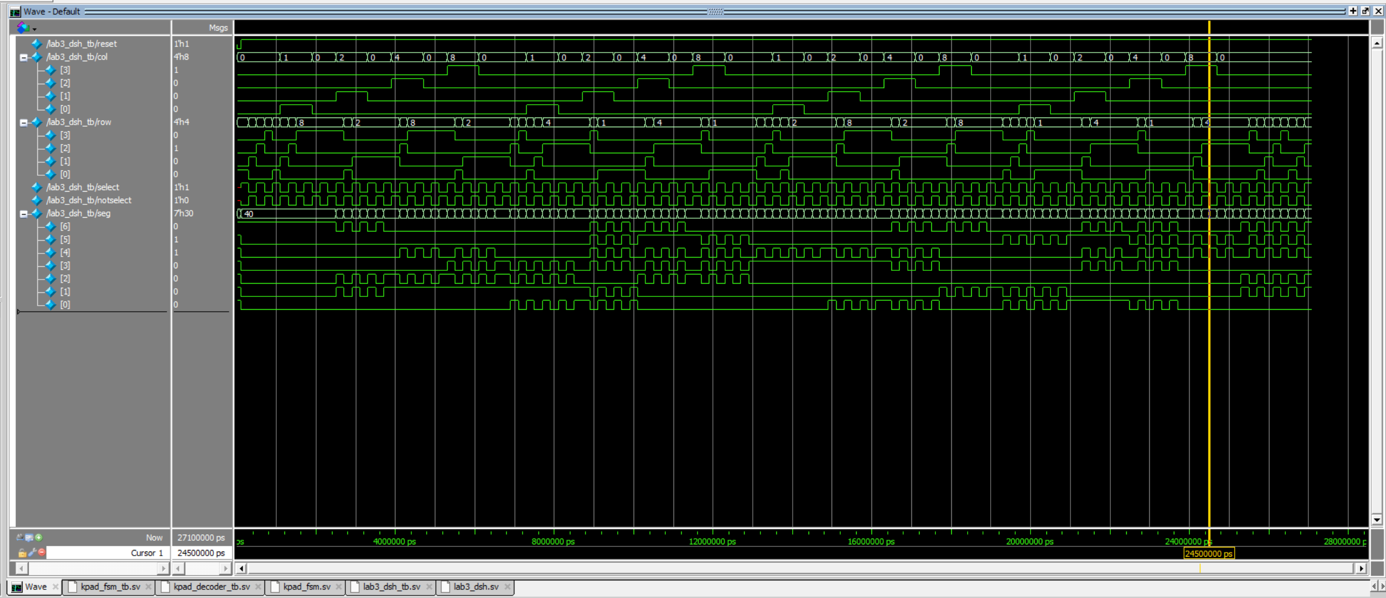This screenshot has width=1386, height=598.
Task: Click the grid and timeline properties icon
Action: (x=29, y=537)
